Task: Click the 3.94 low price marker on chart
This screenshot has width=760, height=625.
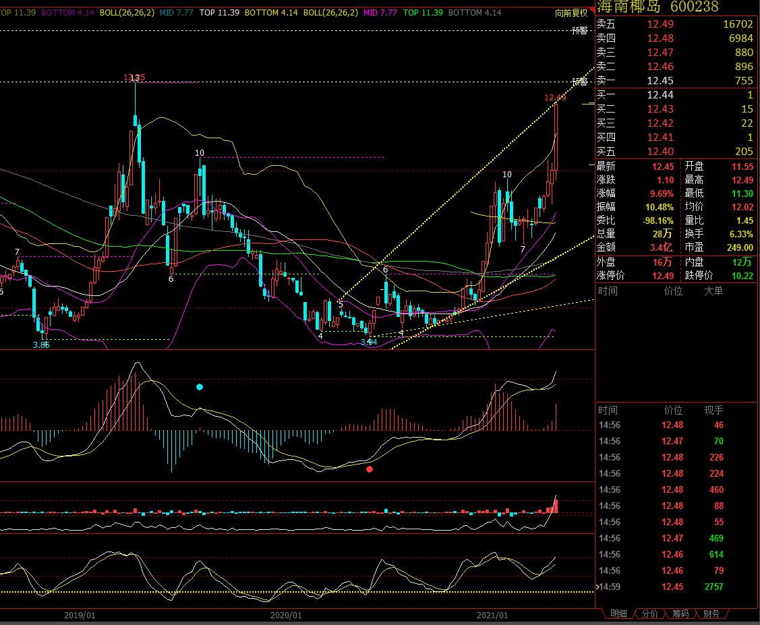Action: click(368, 342)
